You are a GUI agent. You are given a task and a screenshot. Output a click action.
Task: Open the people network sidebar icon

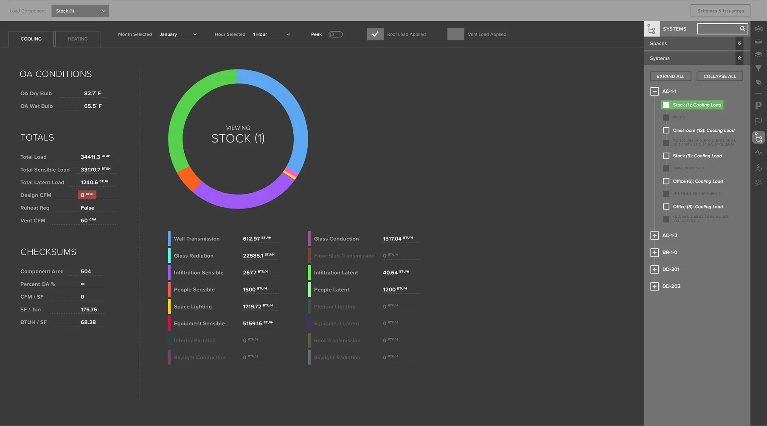[759, 183]
